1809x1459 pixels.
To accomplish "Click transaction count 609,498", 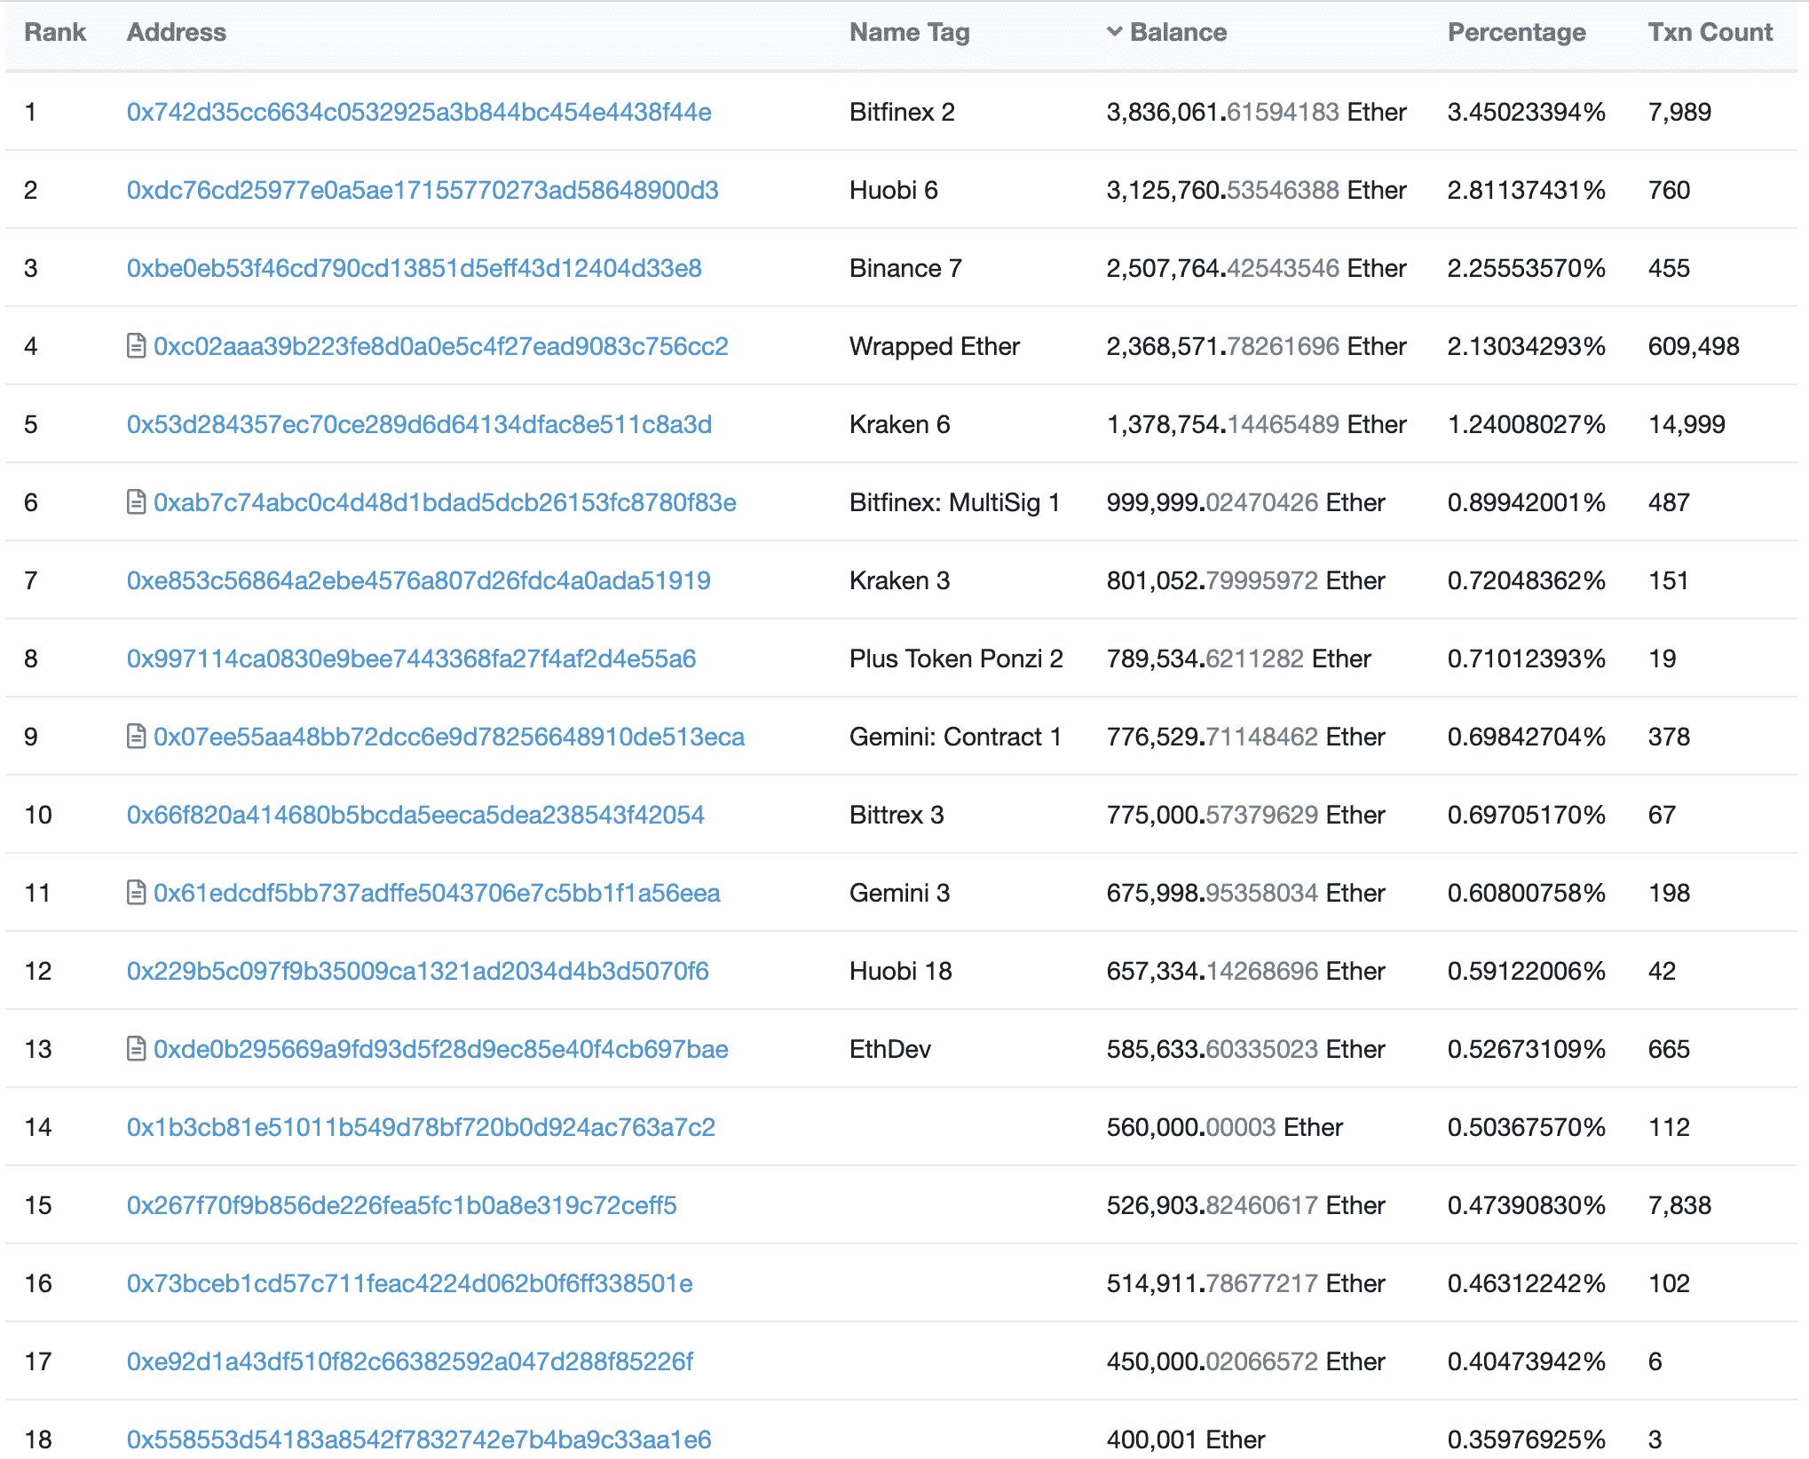I will tap(1694, 346).
